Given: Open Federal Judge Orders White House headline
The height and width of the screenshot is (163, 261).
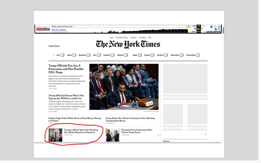Looking at the screenshot, I should tap(75, 119).
